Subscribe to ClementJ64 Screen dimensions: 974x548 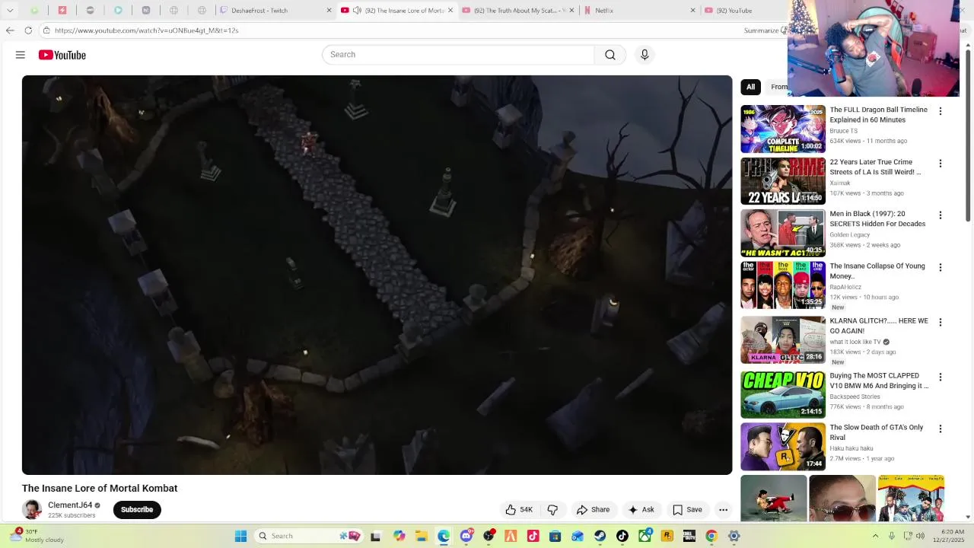click(137, 510)
